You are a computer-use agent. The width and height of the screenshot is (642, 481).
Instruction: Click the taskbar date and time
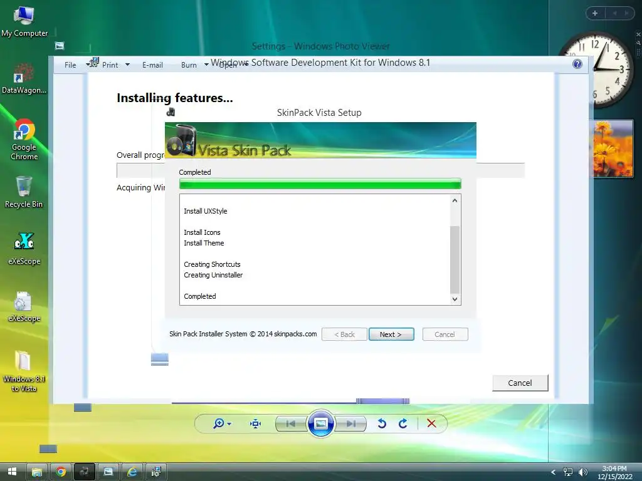pyautogui.click(x=614, y=472)
